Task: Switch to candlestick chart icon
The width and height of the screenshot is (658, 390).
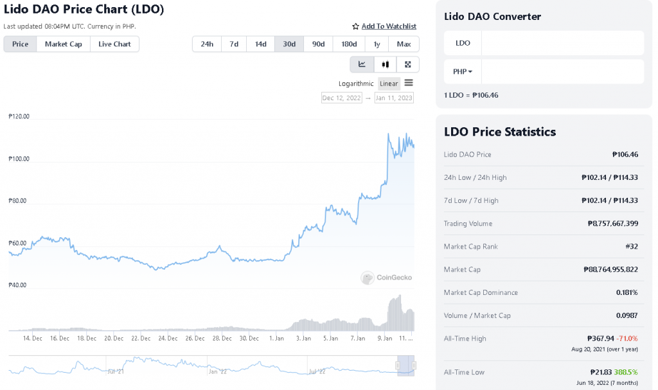Action: [x=386, y=64]
